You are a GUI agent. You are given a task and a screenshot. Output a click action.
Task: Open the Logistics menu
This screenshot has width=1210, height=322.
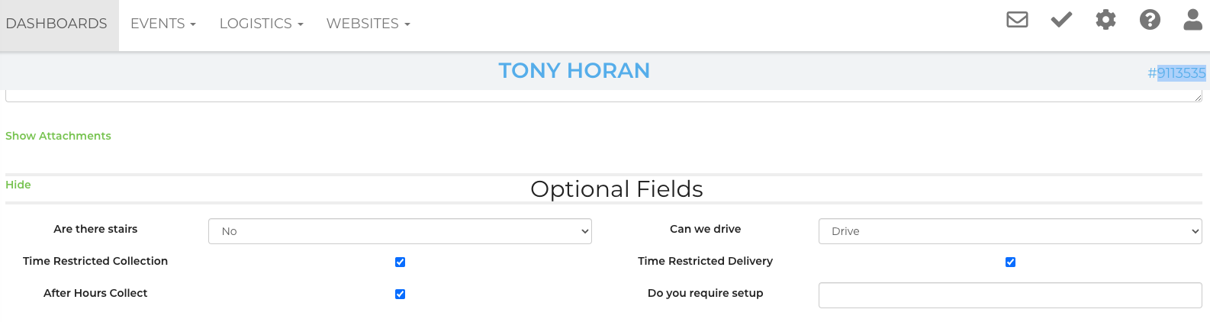(x=261, y=24)
